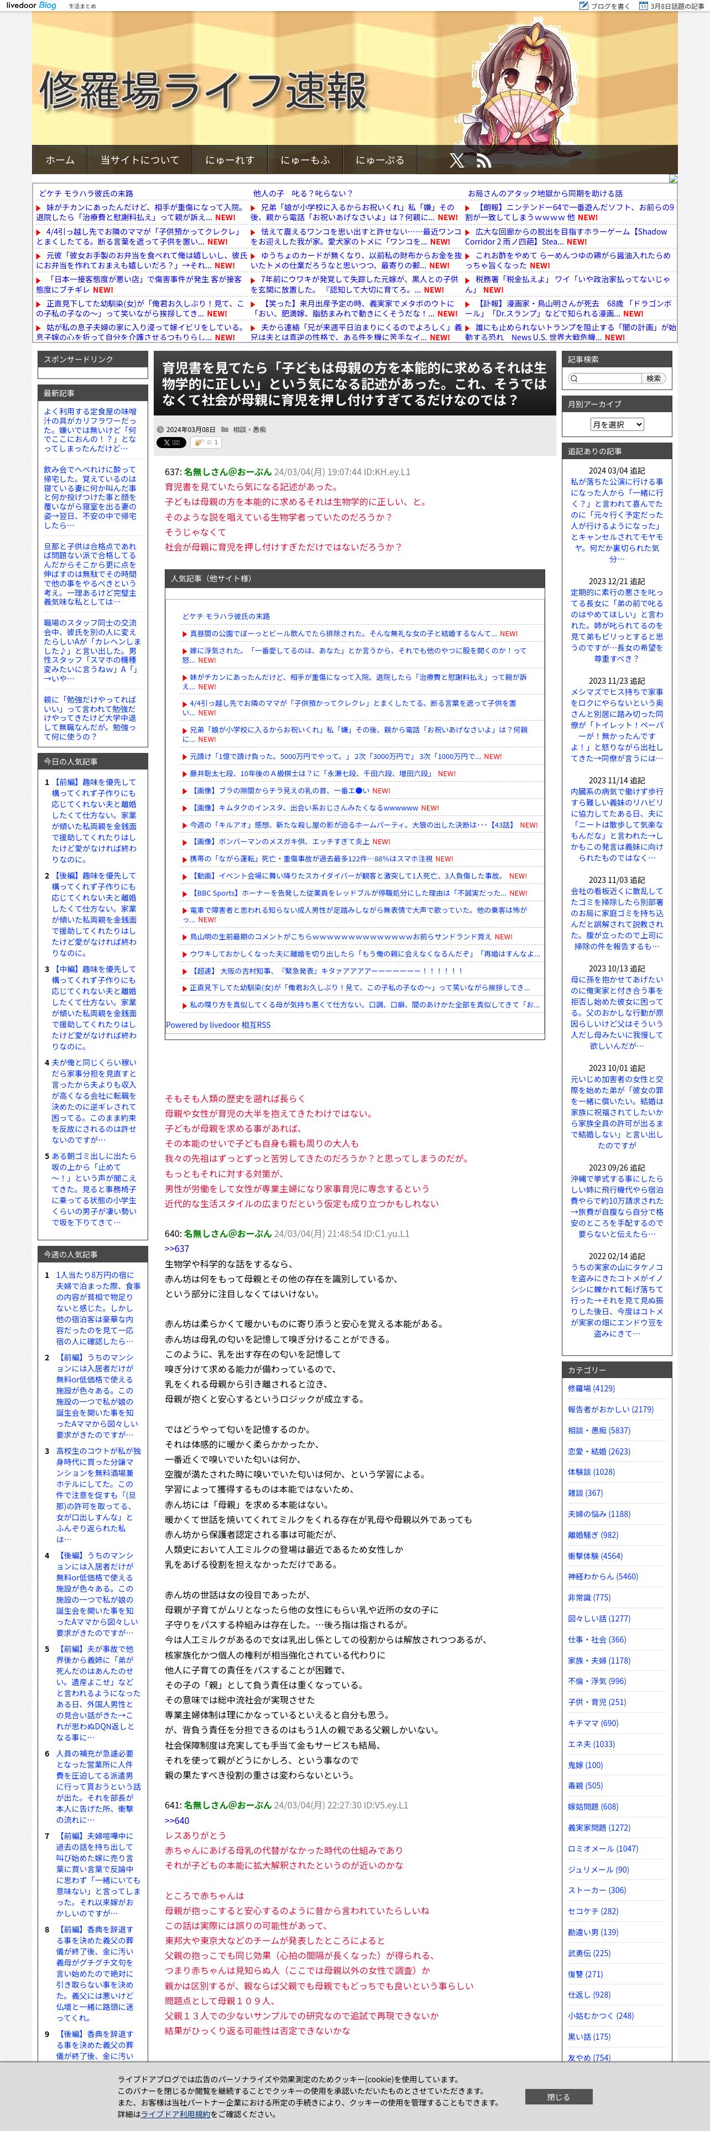Click the calendar icon beside 3月8日話題の記事
Image resolution: width=710 pixels, height=2131 pixels.
coord(643,6)
